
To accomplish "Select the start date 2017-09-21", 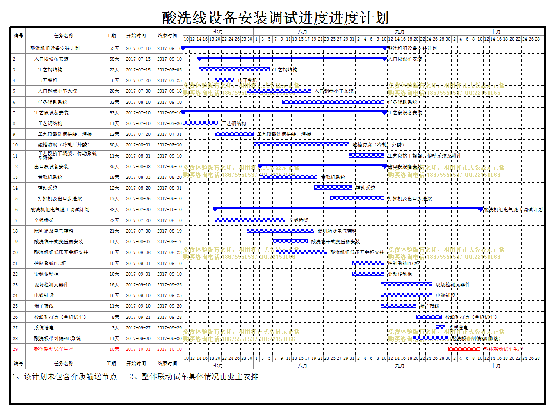I will tap(138, 317).
